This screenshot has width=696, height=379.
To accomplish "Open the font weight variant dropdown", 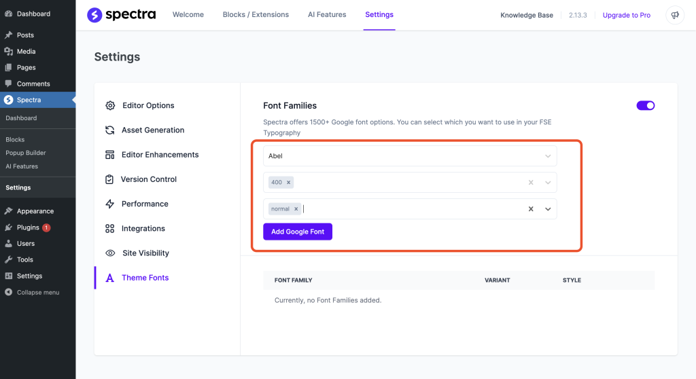I will (548, 183).
